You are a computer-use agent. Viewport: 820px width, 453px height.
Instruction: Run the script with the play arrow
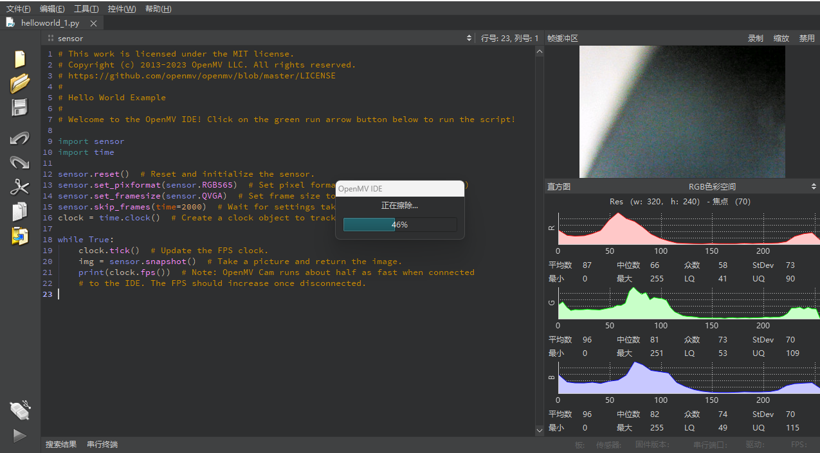click(20, 436)
